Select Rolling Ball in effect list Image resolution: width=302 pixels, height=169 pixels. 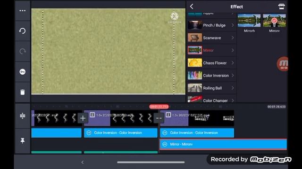click(211, 88)
